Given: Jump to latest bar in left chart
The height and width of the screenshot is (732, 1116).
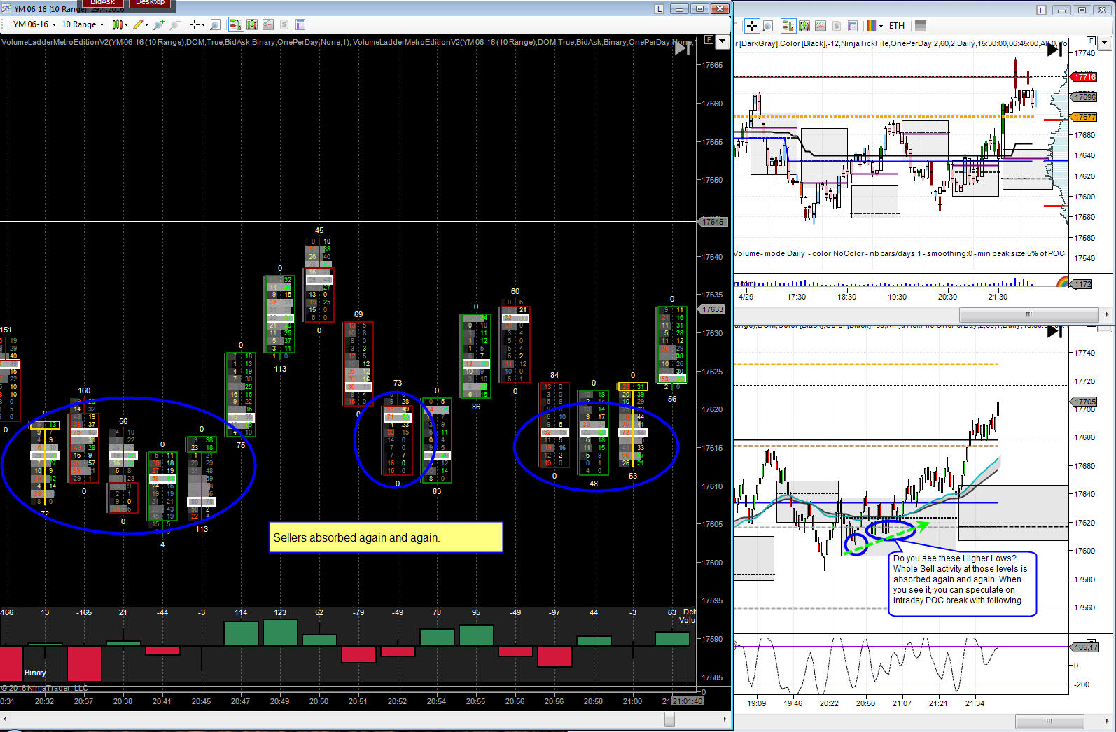Looking at the screenshot, I should point(682,48).
